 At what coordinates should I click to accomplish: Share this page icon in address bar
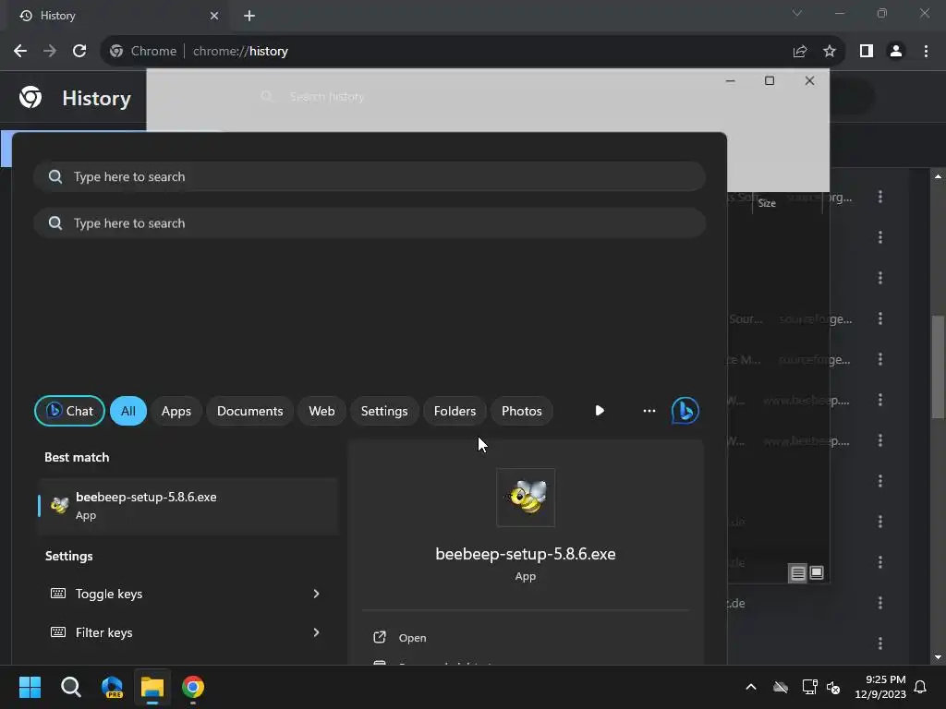(800, 52)
